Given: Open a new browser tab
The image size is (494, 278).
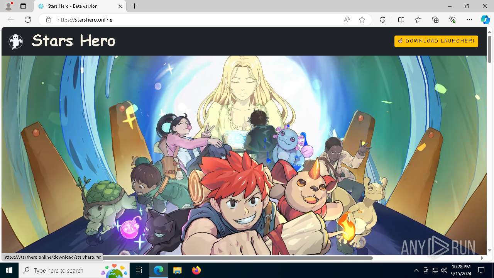Looking at the screenshot, I should (x=135, y=6).
